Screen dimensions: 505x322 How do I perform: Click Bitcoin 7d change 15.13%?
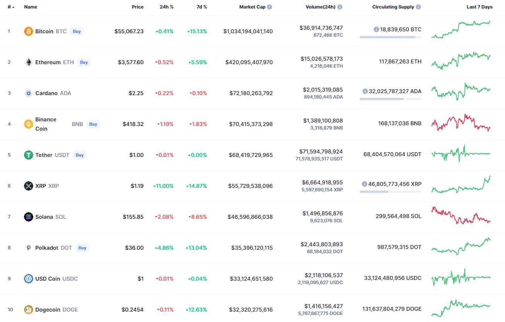pyautogui.click(x=197, y=31)
